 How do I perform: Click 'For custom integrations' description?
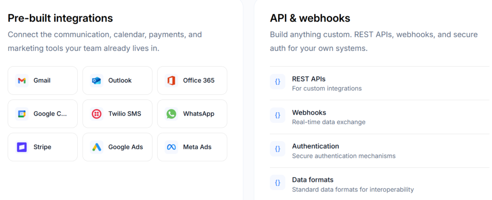coord(327,88)
